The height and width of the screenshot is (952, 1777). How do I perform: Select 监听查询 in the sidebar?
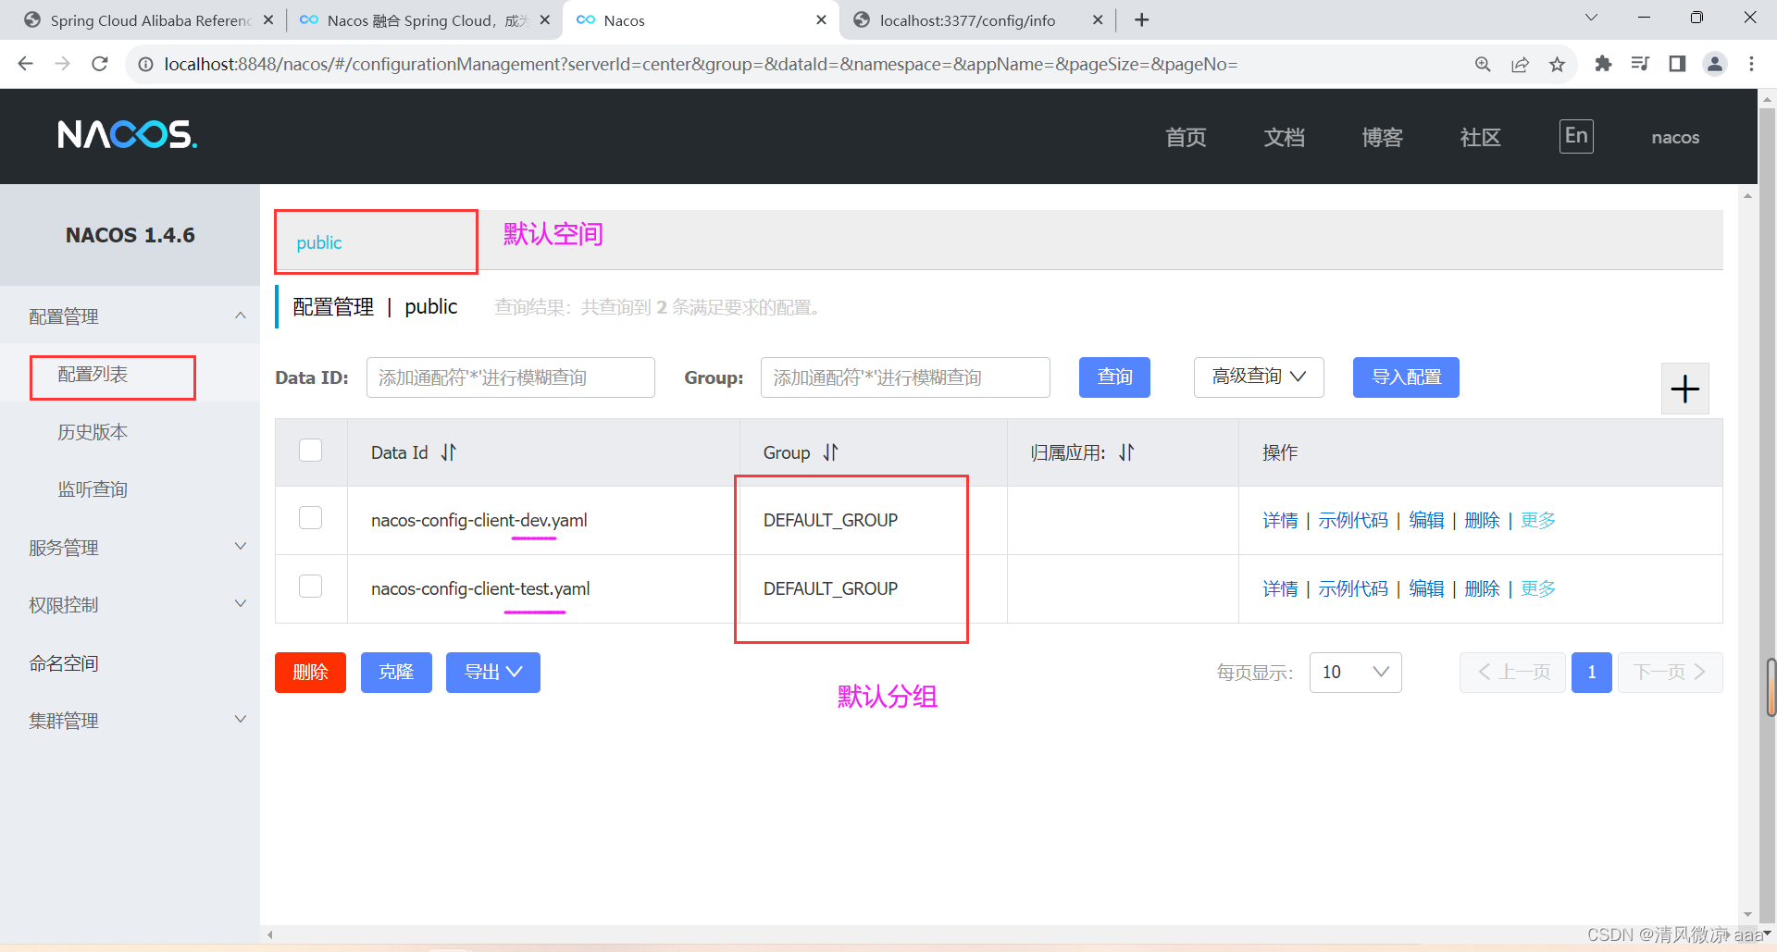coord(93,489)
